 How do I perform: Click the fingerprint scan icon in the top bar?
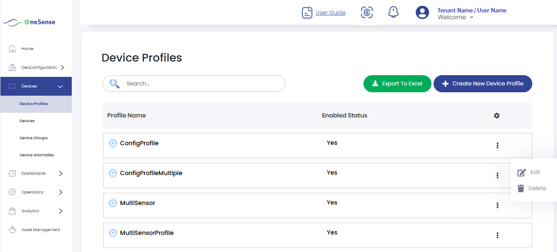click(366, 12)
